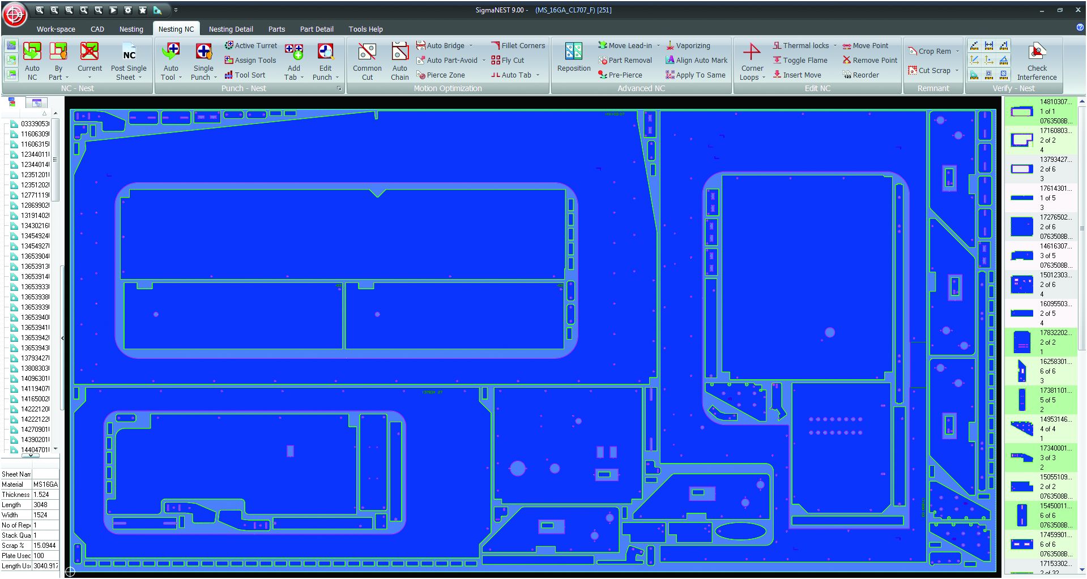The height and width of the screenshot is (579, 1087).
Task: Open the Thermal locks dropdown
Action: point(835,46)
